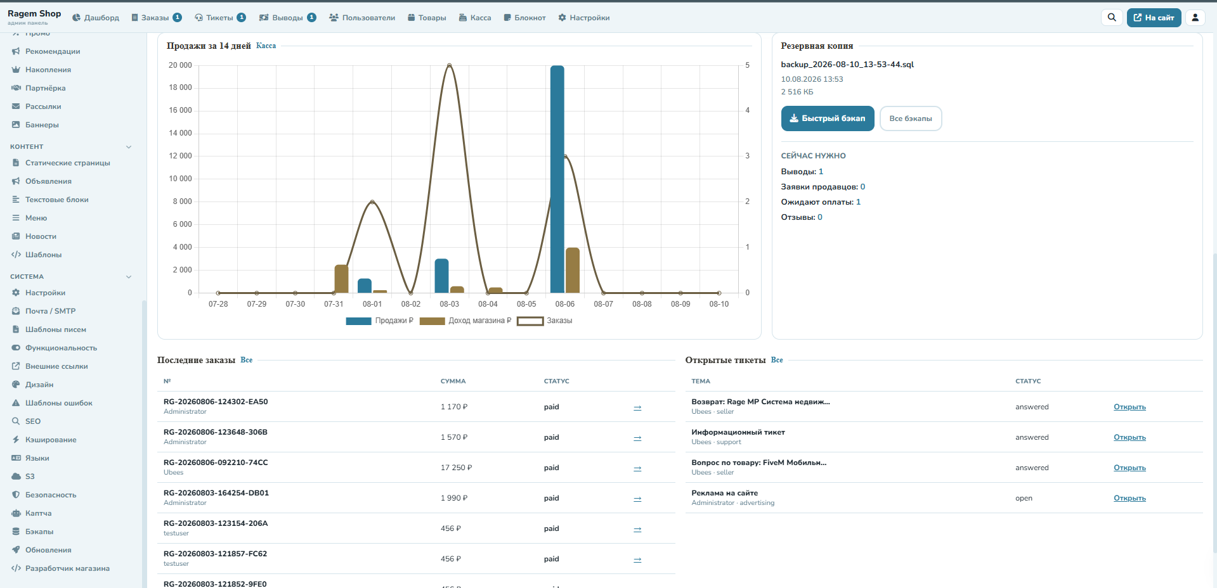This screenshot has height=588, width=1217.
Task: Click the Кэширование lightning icon
Action: coord(16,440)
